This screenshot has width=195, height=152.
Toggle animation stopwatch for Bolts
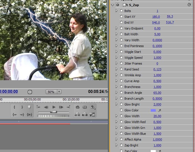121,11
